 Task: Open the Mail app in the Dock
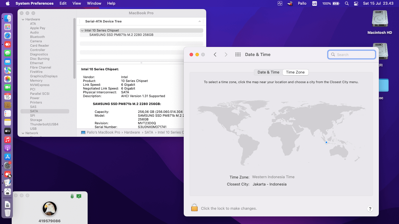[x=8, y=62]
